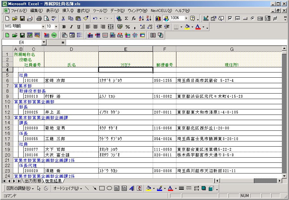Print the sheet using the printer icon
Image resolution: width=289 pixels, height=200 pixels.
pos(39,18)
